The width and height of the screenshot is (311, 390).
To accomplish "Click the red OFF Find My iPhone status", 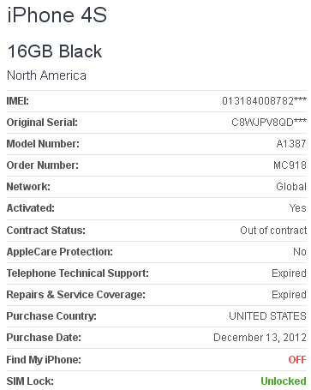I will tap(297, 360).
